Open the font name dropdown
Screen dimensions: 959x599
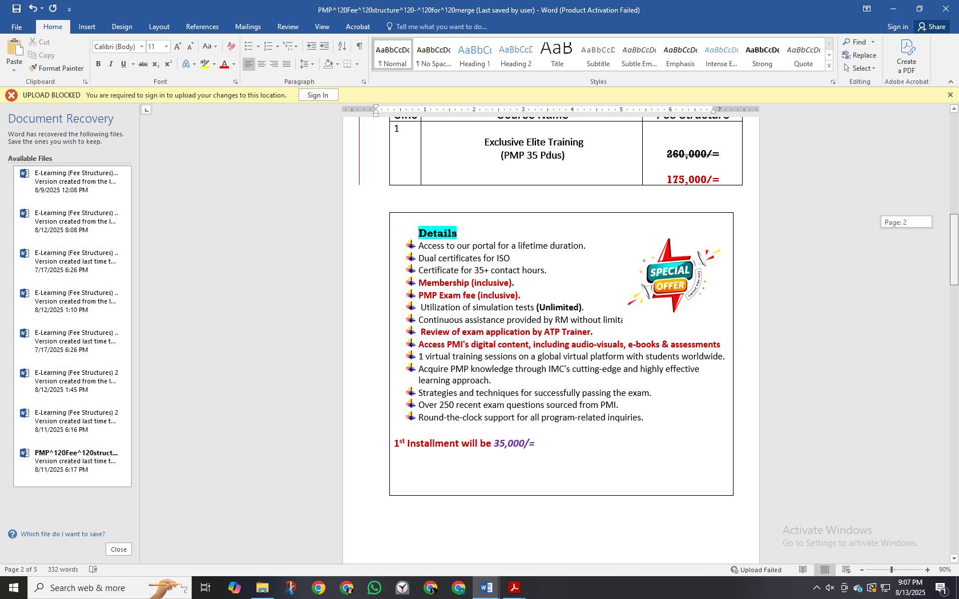(142, 47)
